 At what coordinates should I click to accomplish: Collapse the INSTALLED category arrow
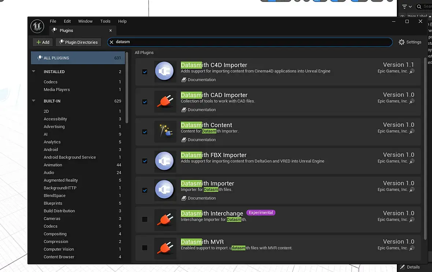(34, 71)
